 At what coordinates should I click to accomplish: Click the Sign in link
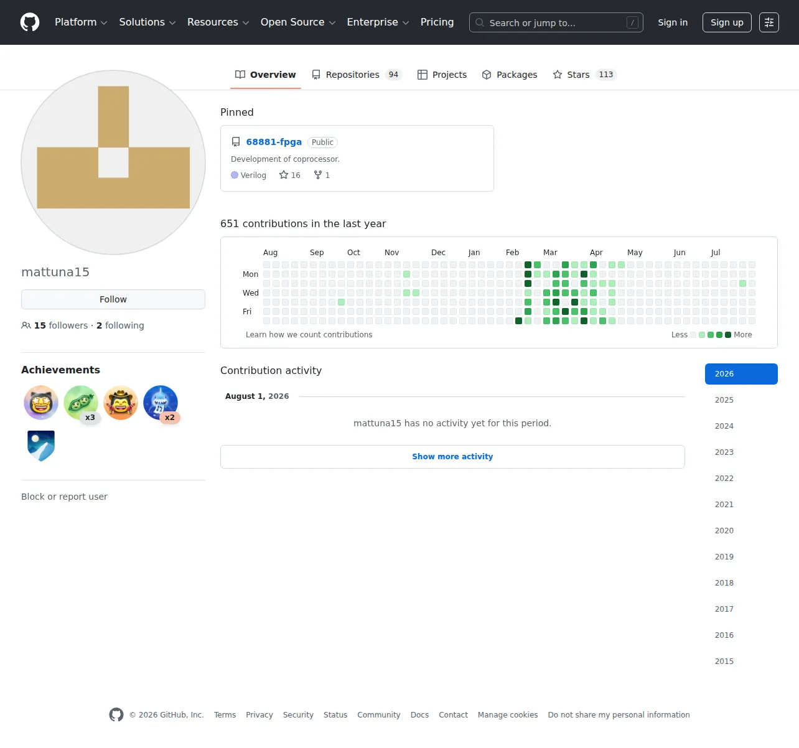click(x=673, y=22)
